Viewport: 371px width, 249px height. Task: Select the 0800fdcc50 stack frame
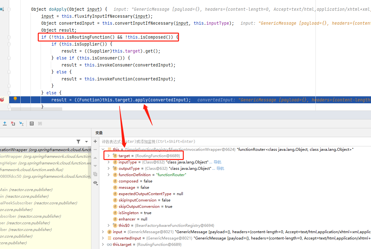click(x=45, y=176)
